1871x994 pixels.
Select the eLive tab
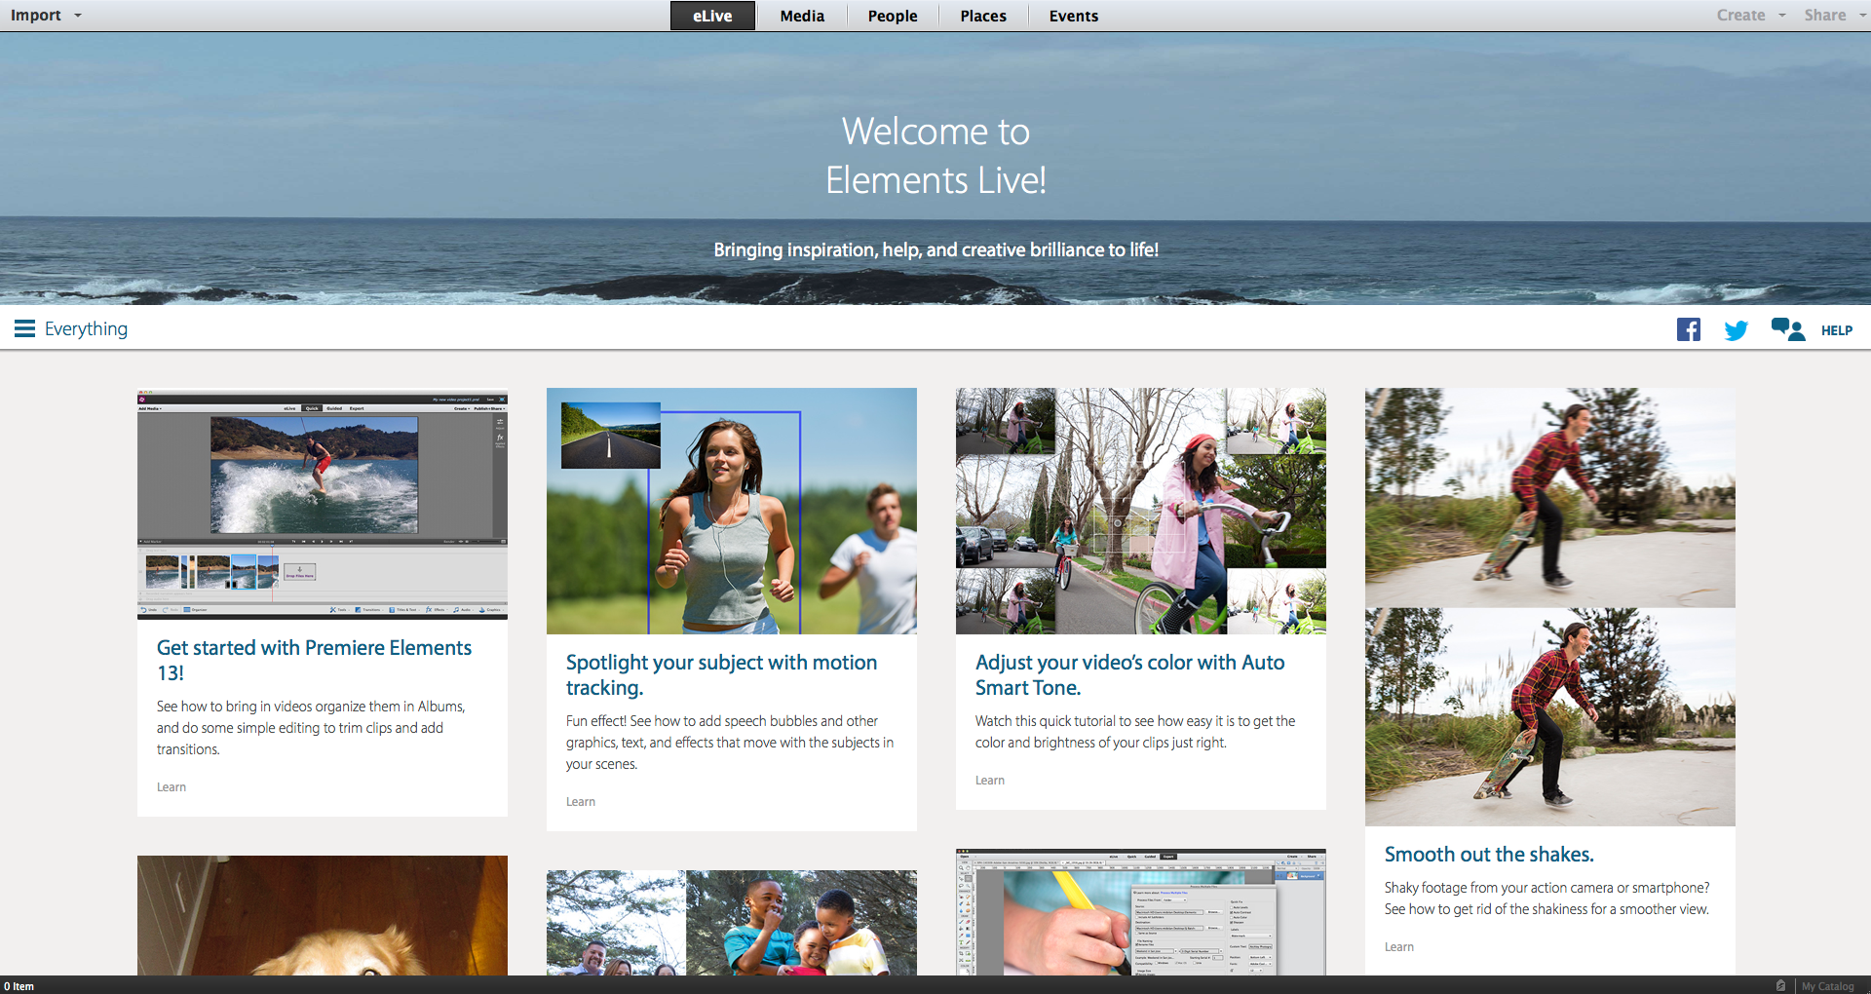[712, 16]
